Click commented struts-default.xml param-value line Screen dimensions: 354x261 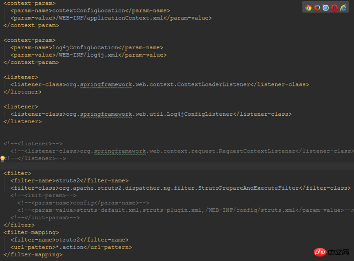185,210
